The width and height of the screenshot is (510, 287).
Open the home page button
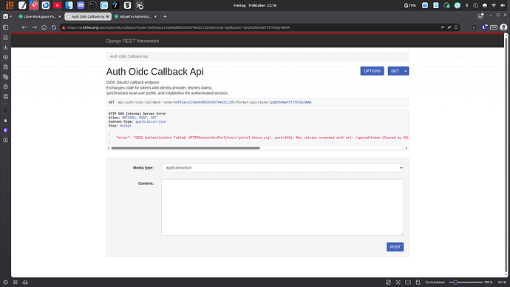tap(44, 27)
